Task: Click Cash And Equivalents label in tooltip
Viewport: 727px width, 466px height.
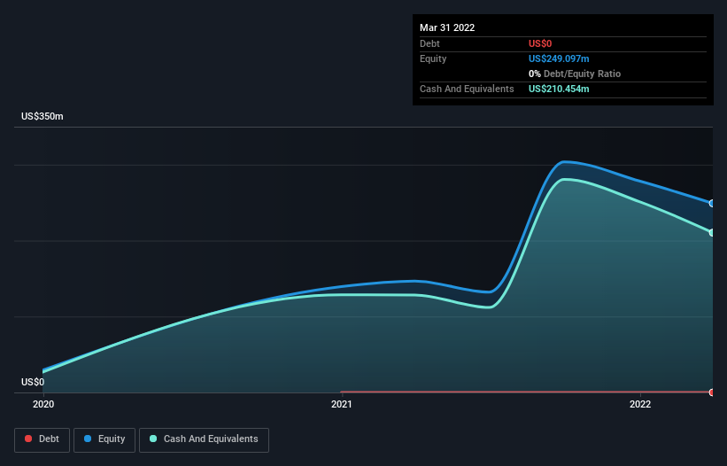Action: coord(467,89)
